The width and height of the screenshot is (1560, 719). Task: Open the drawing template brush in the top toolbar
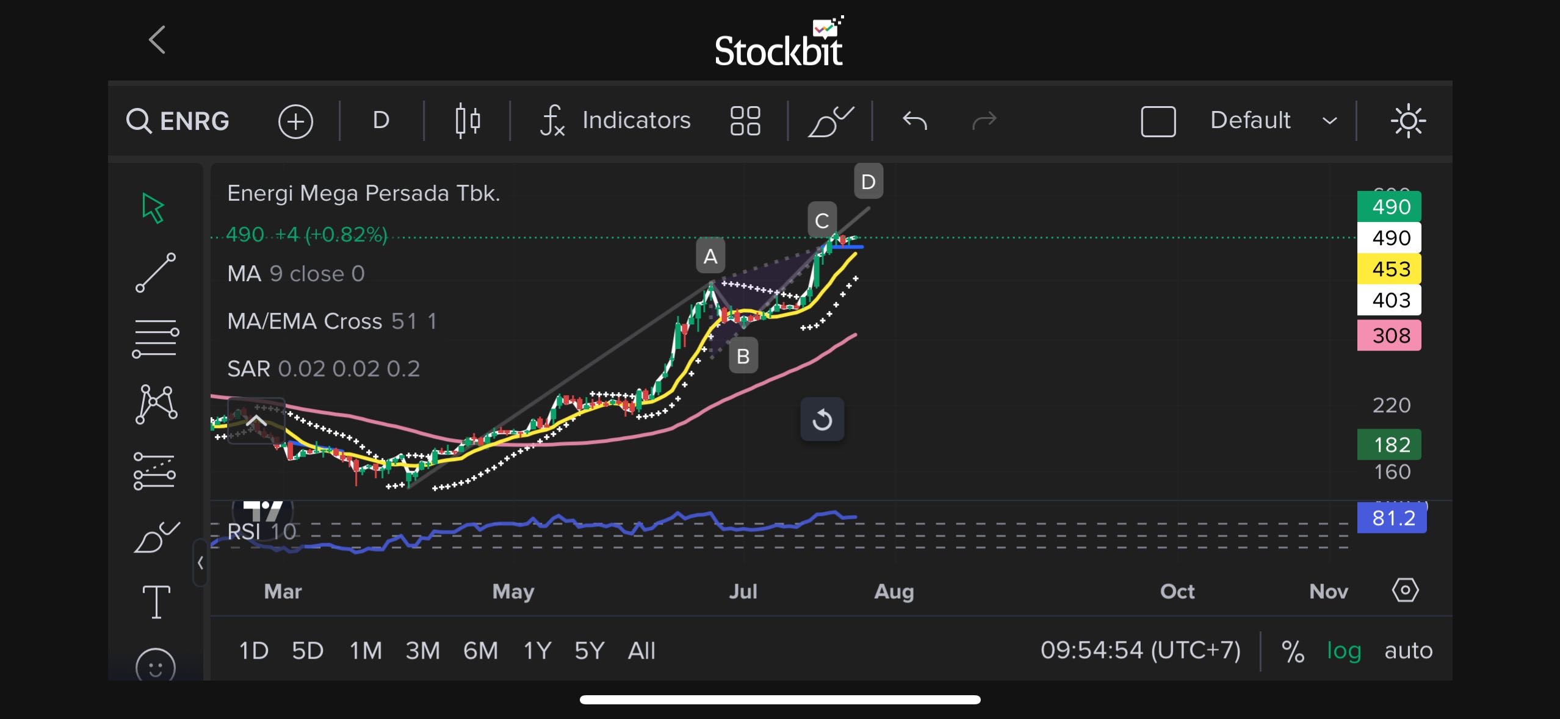(830, 121)
